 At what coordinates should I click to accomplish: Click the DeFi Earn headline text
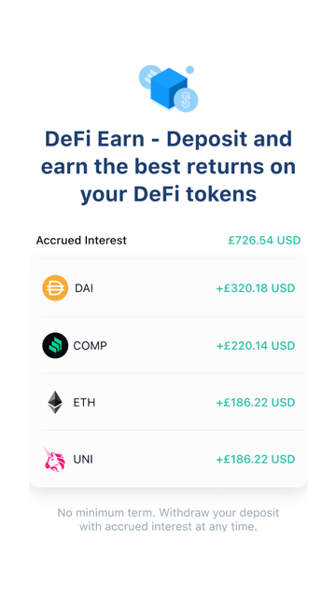(168, 166)
